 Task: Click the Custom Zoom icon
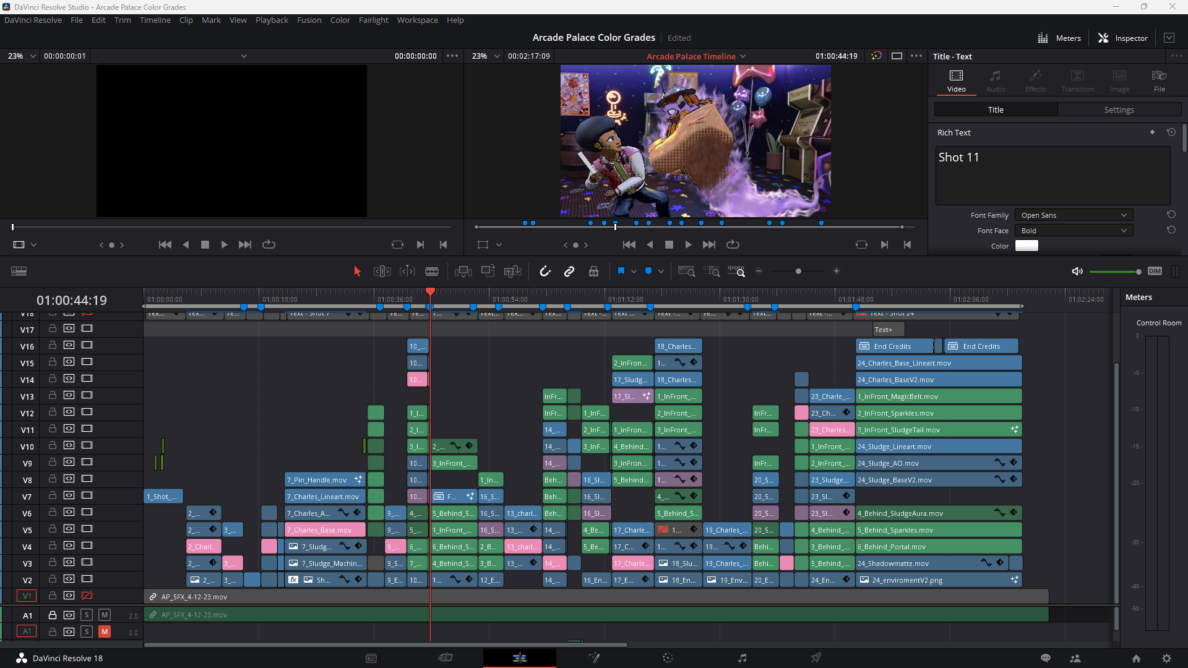736,272
